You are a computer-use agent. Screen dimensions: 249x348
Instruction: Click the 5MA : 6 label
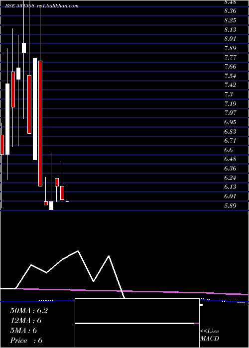pyautogui.click(x=23, y=331)
